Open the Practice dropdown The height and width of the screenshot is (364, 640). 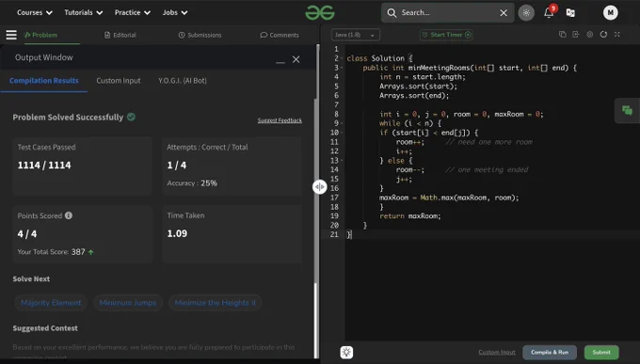pyautogui.click(x=133, y=12)
